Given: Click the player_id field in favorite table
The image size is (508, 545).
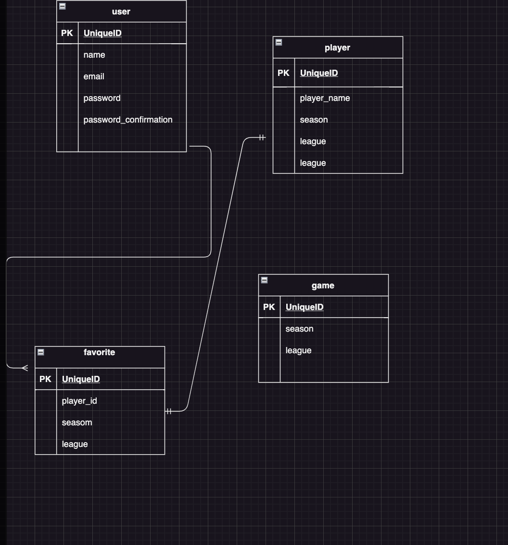Looking at the screenshot, I should 79,401.
